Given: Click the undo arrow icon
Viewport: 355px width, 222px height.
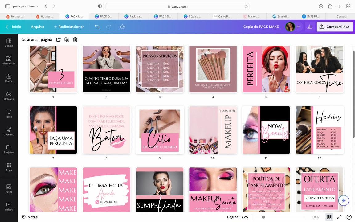Looking at the screenshot, I should click(x=97, y=27).
